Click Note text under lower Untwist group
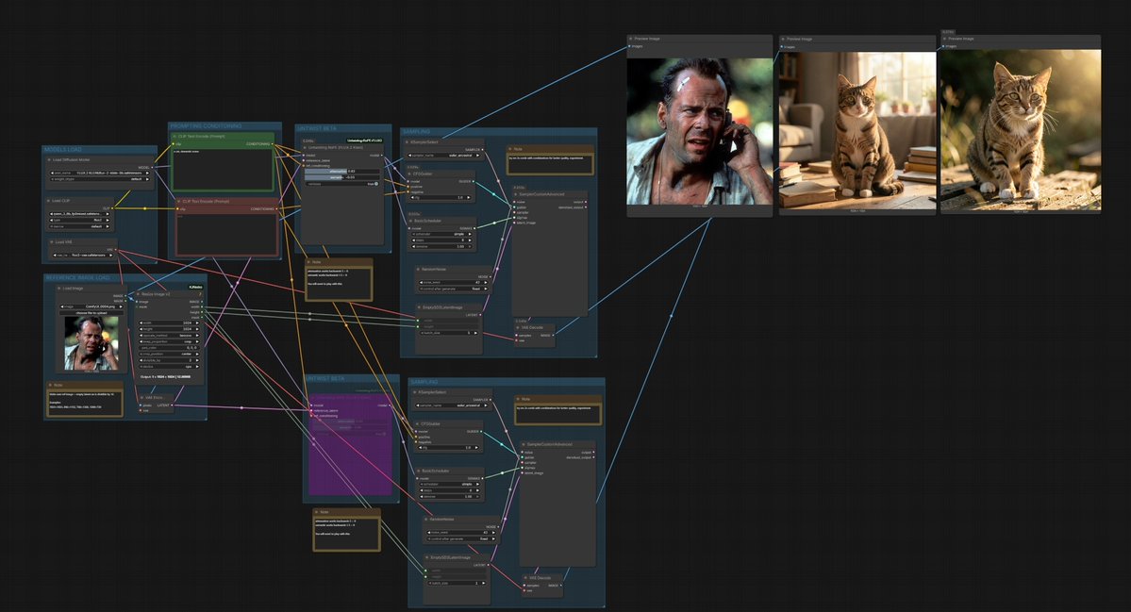The height and width of the screenshot is (612, 1131). point(346,534)
